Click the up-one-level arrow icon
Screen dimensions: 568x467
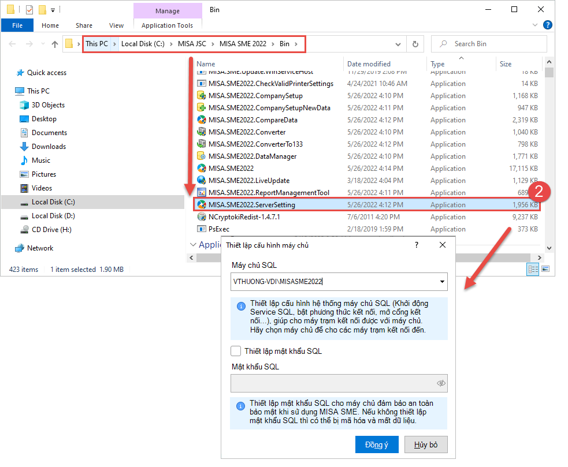pyautogui.click(x=54, y=43)
